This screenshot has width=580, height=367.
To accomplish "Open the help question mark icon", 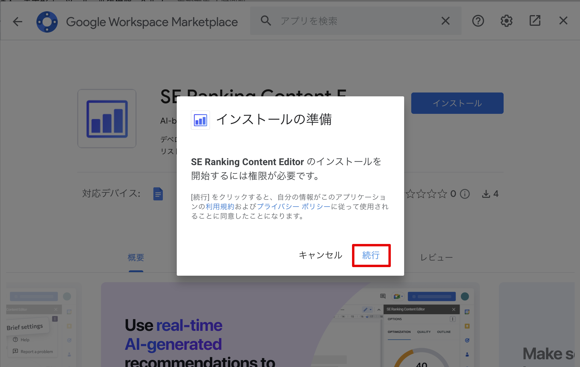I will coord(478,21).
